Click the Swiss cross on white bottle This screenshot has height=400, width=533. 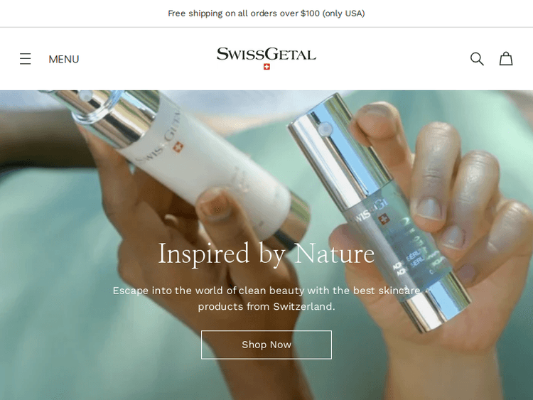pos(178,147)
